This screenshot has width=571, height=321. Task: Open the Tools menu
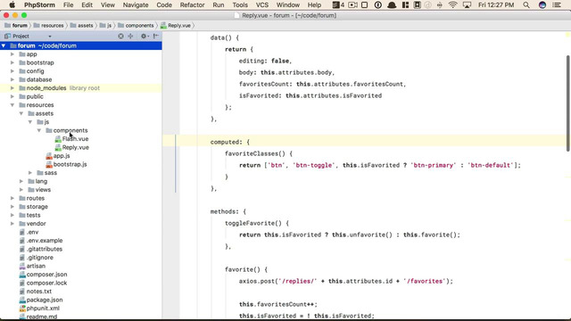pyautogui.click(x=240, y=4)
